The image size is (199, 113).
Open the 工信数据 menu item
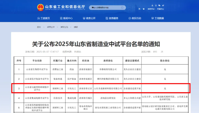click(159, 18)
